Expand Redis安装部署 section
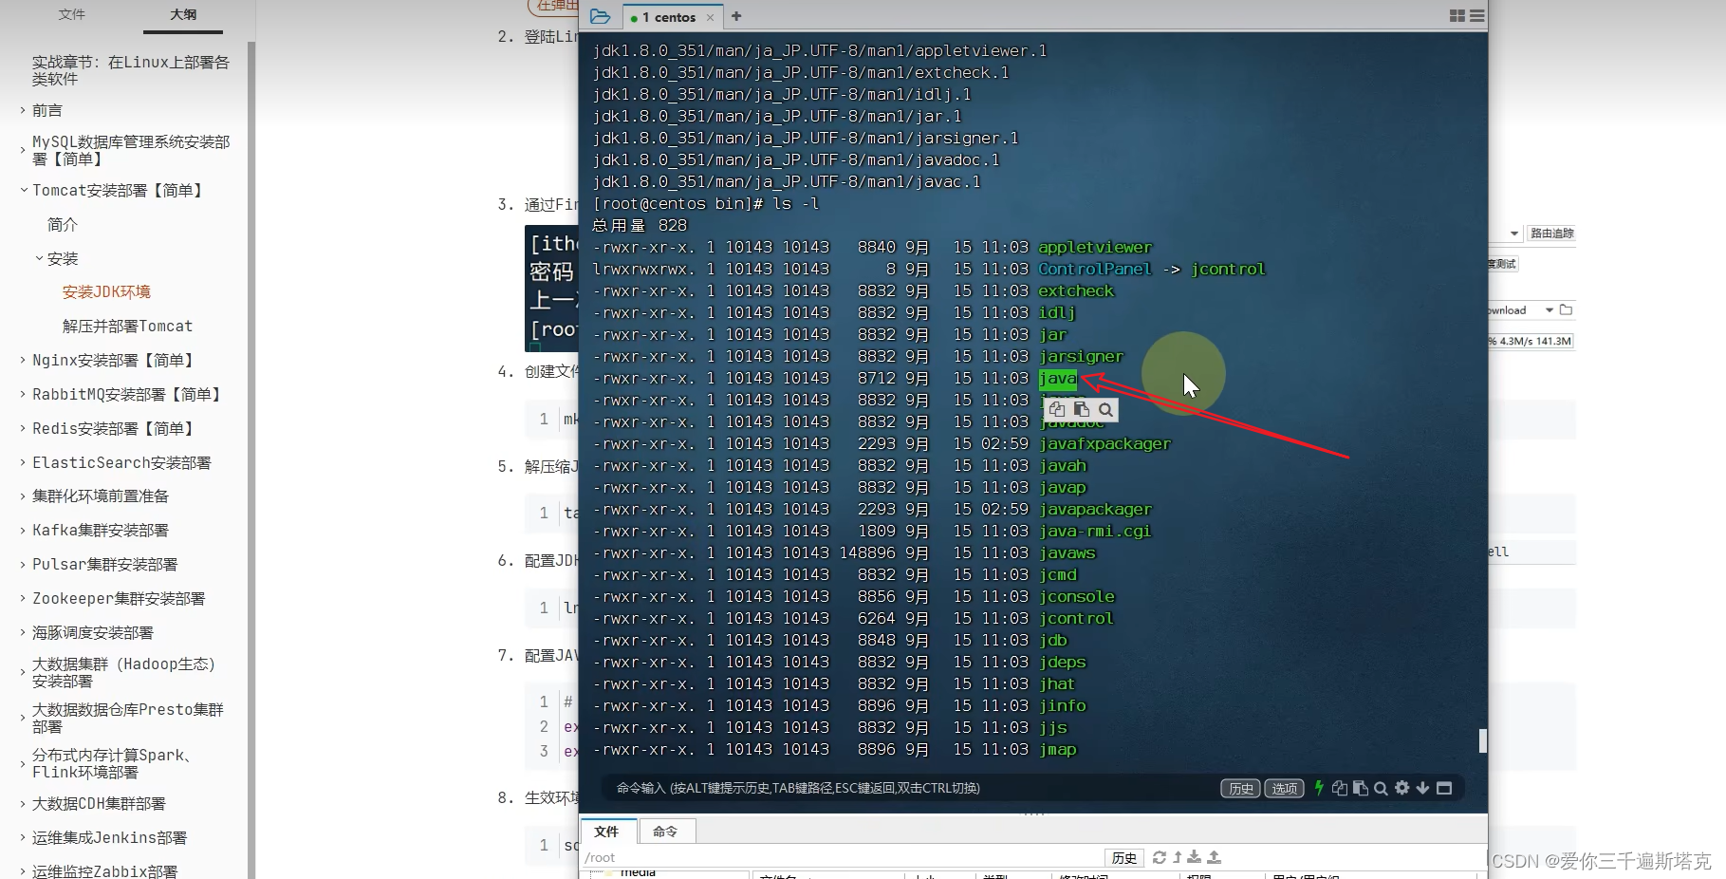The width and height of the screenshot is (1726, 879). [23, 428]
